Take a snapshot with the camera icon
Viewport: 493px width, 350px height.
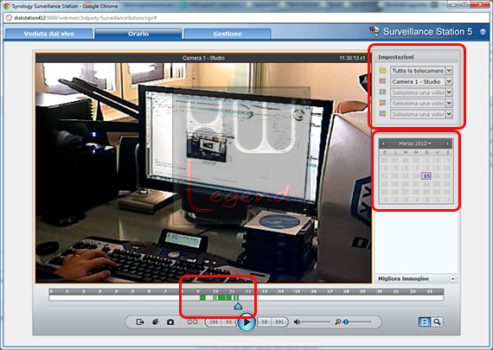tap(170, 322)
